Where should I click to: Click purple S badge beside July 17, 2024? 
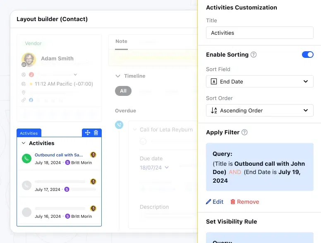[x=67, y=189]
